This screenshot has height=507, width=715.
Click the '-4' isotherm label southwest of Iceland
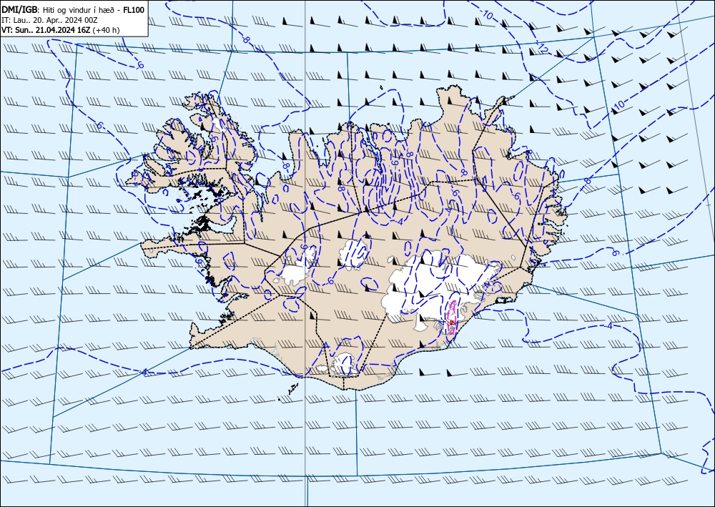(x=144, y=373)
